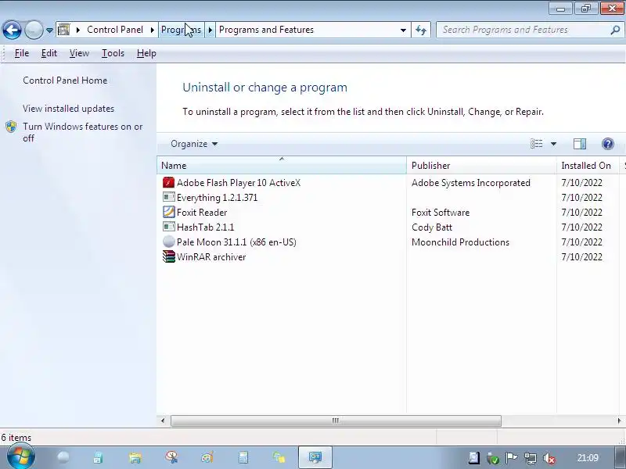Select Adobe Flash Player 10 ActiveX entry
Screen dimensions: 626x469
coord(239,183)
